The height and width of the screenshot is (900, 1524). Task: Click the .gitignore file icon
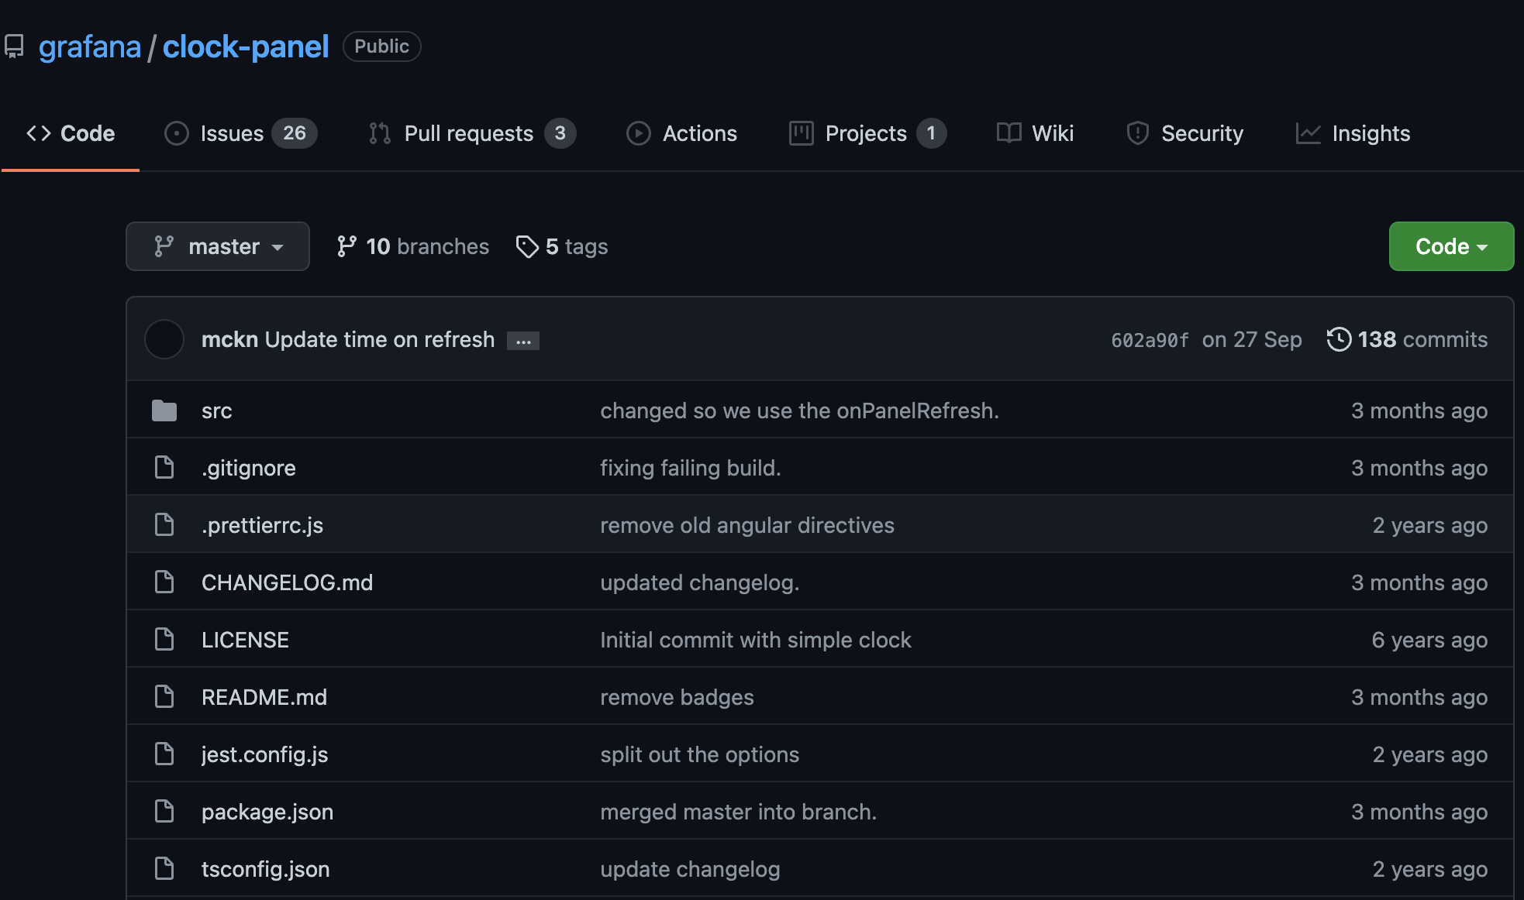pyautogui.click(x=164, y=468)
